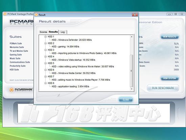Click the vertical scrollbar thumb in results list

(132, 71)
